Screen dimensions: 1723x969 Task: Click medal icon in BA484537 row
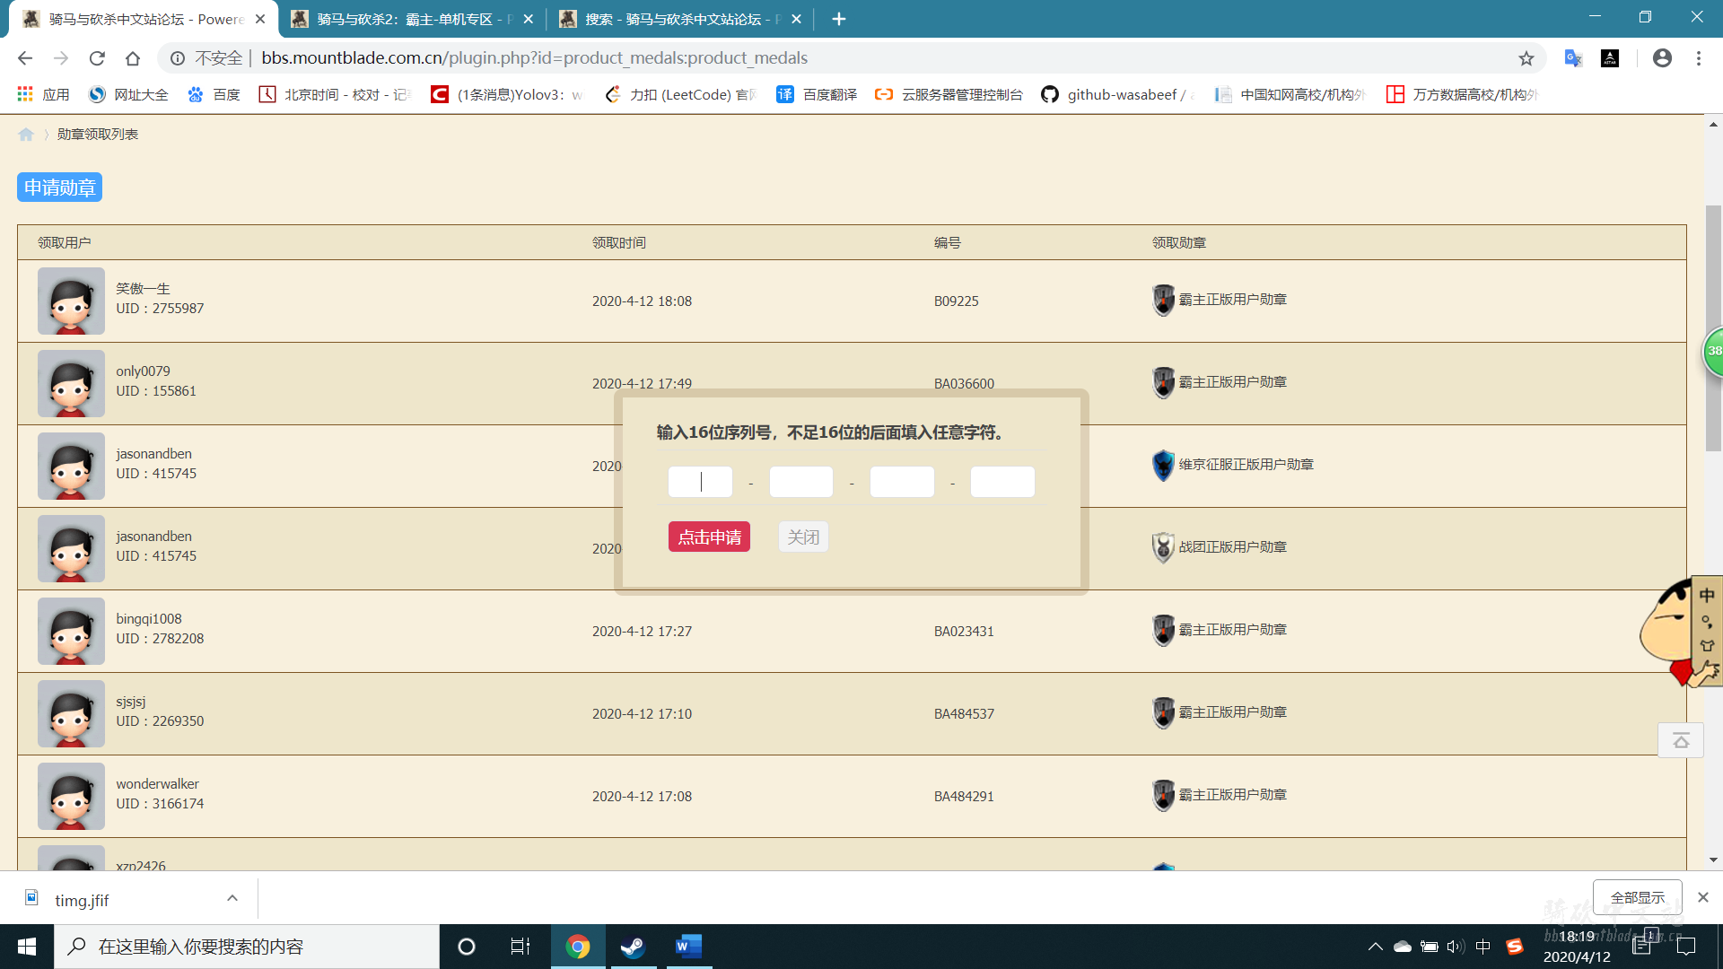tap(1163, 712)
